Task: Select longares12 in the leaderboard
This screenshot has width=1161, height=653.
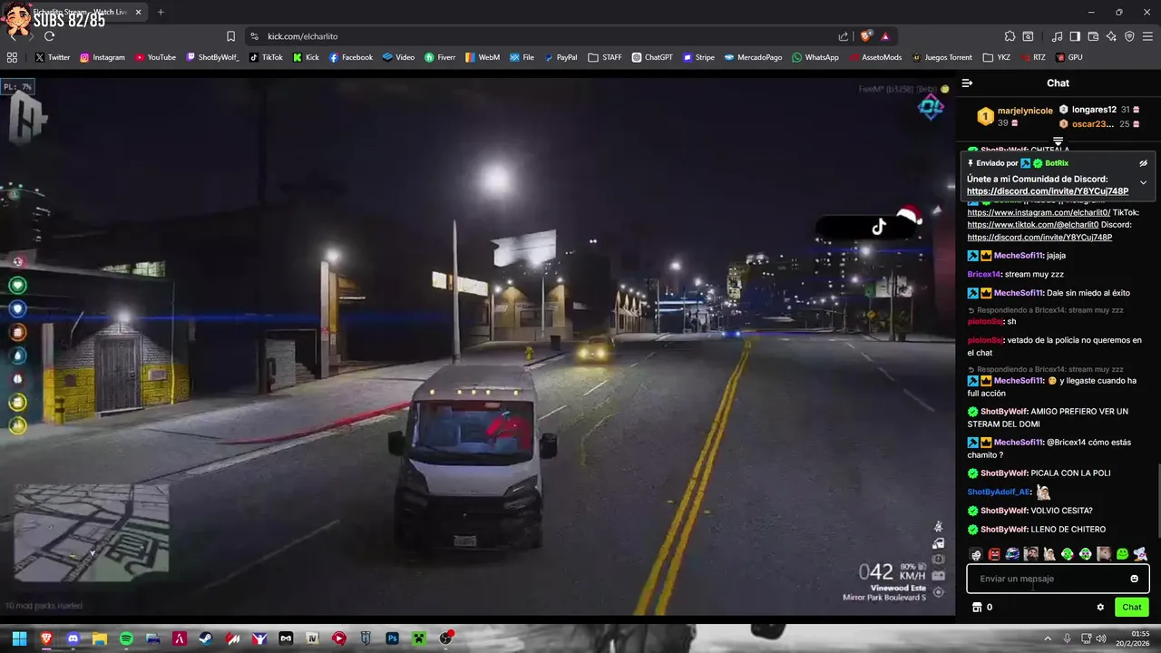Action: pyautogui.click(x=1094, y=110)
